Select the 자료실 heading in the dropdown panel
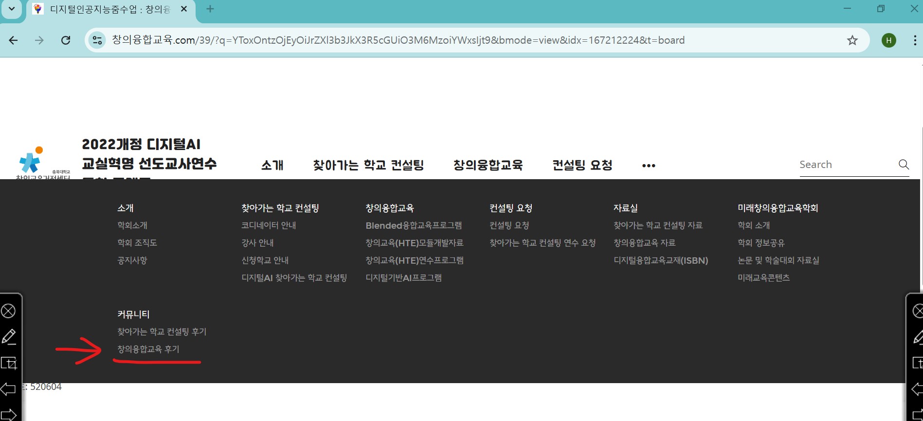This screenshot has height=421, width=923. click(626, 208)
